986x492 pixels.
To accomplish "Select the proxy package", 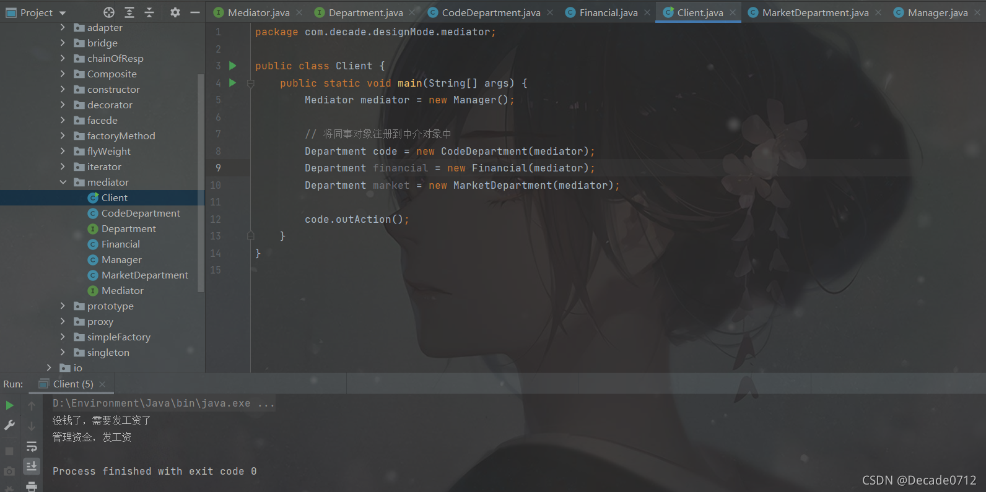I will (x=100, y=321).
